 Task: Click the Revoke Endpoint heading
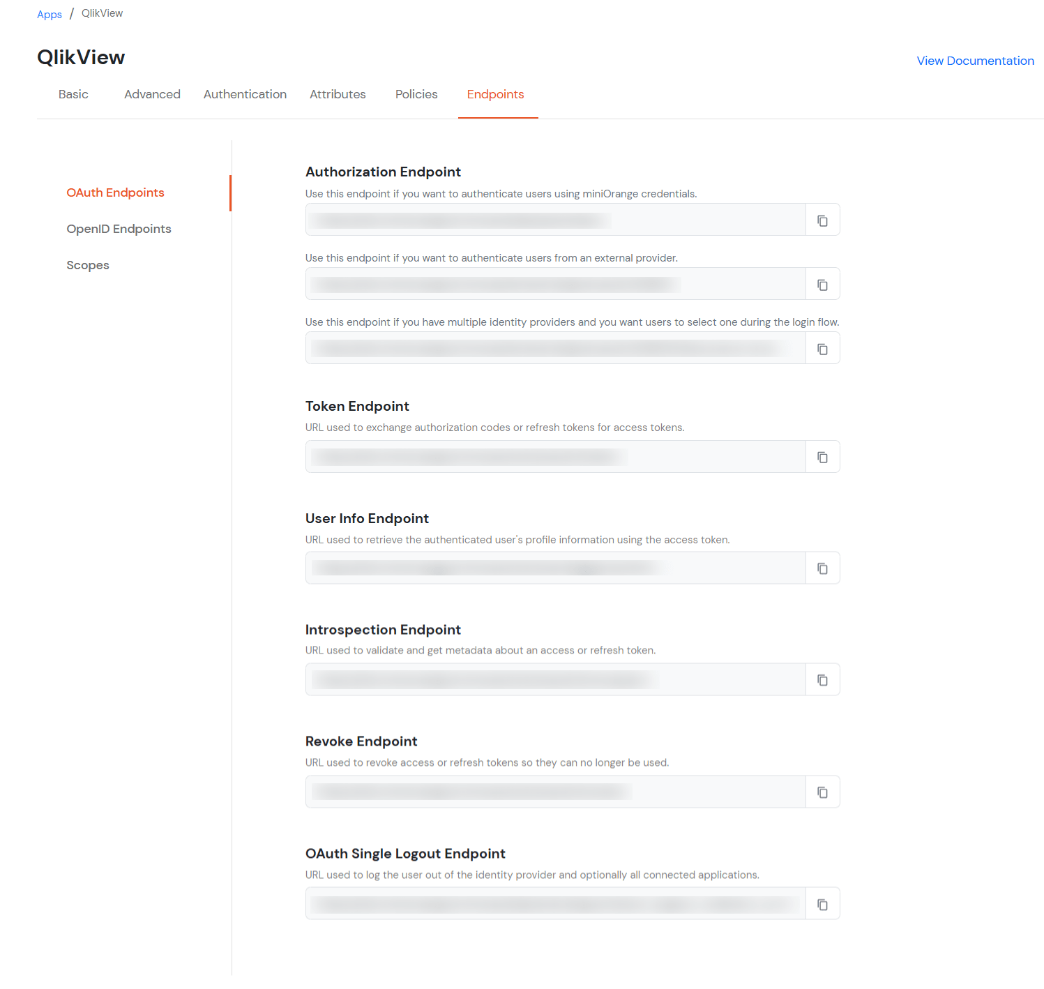(361, 741)
